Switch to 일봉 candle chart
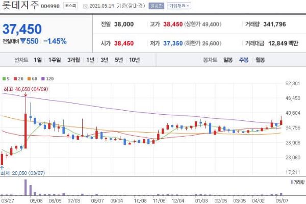The height and width of the screenshot is (204, 306). pyautogui.click(x=228, y=60)
